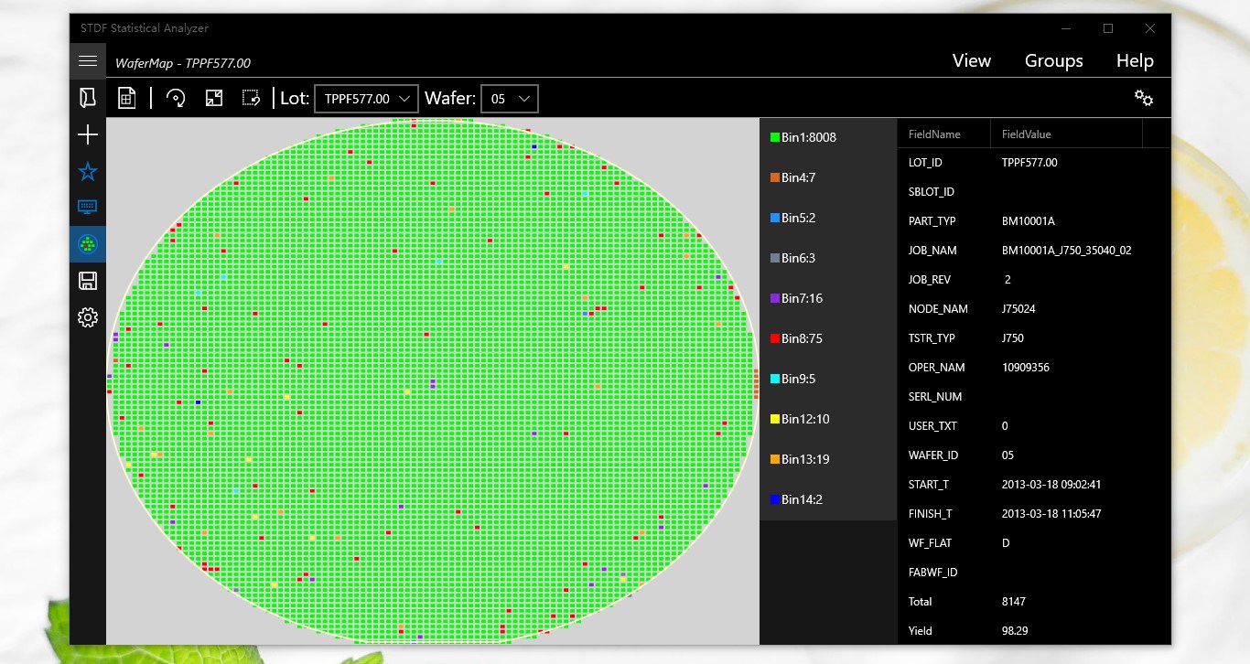Select the FABWF_ID field name

[x=932, y=573]
